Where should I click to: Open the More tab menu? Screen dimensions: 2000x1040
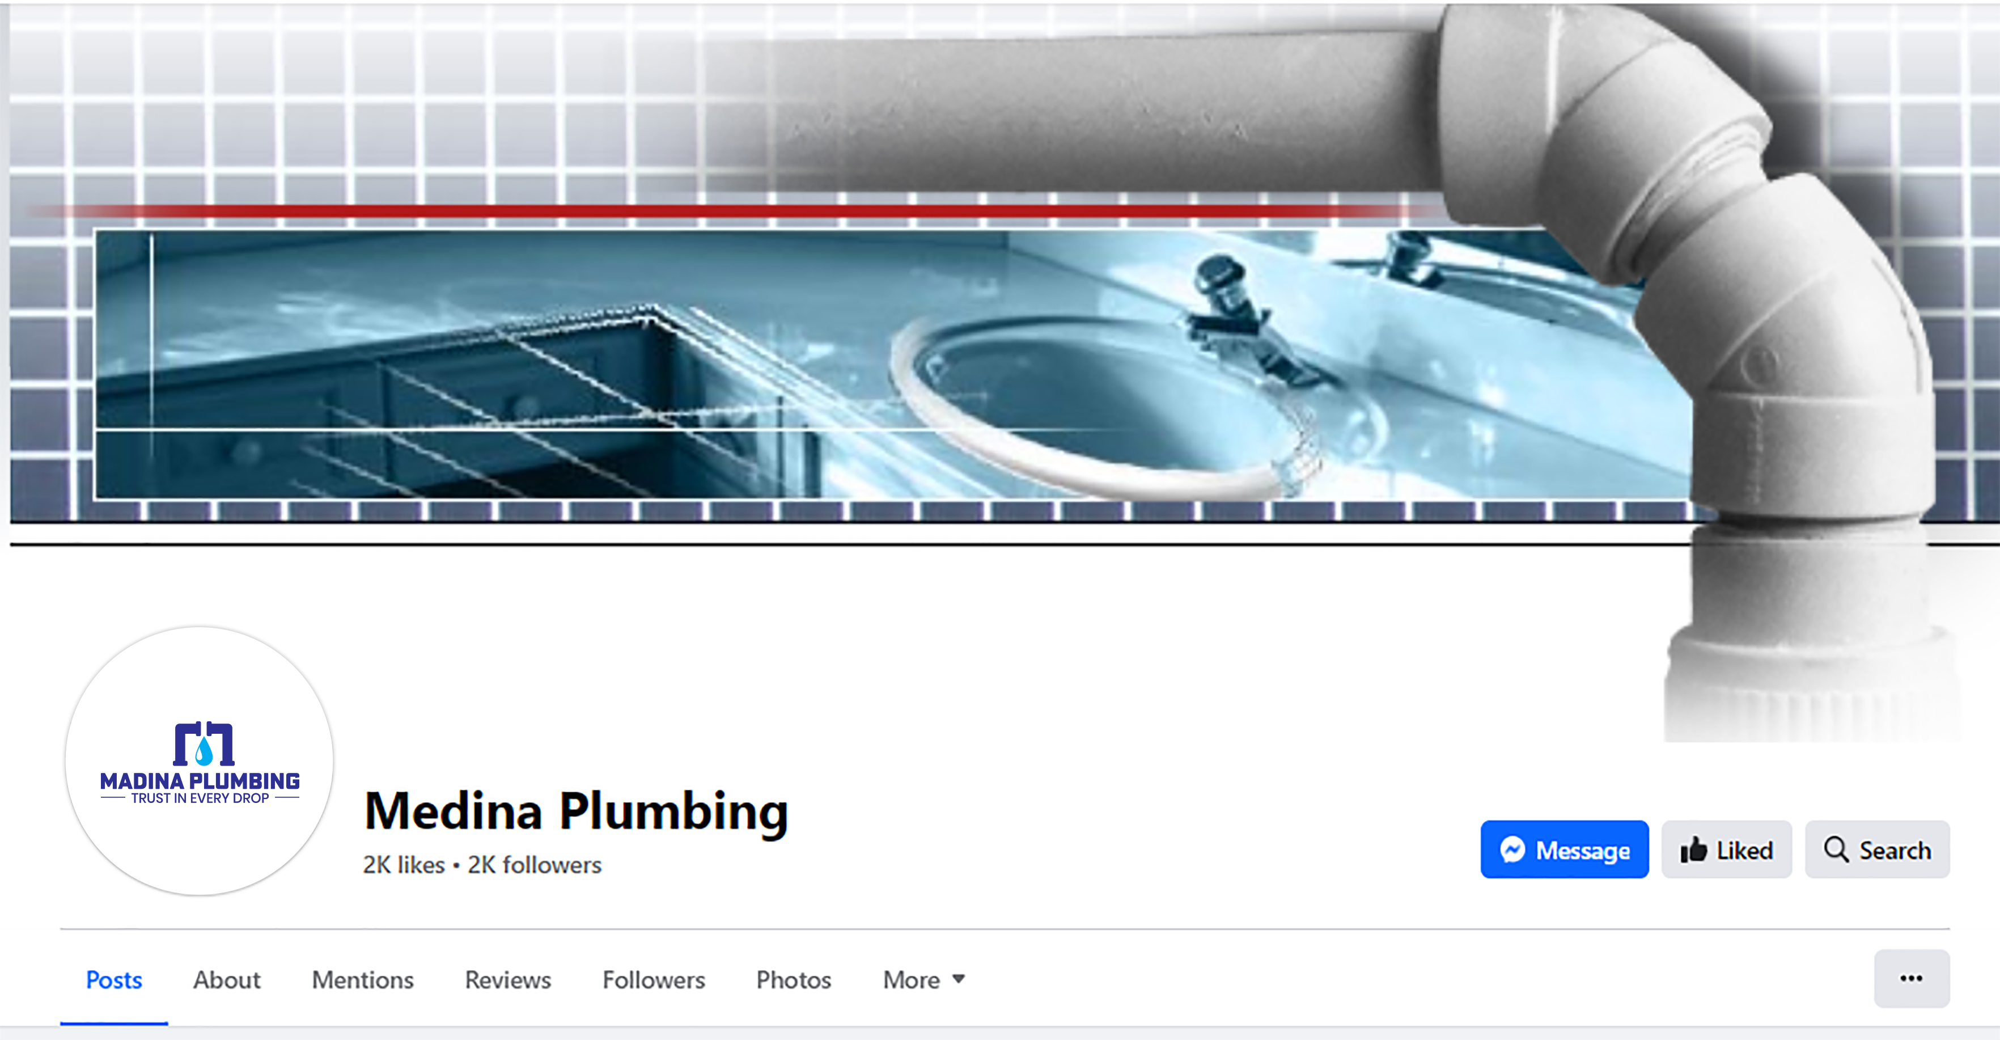click(924, 979)
